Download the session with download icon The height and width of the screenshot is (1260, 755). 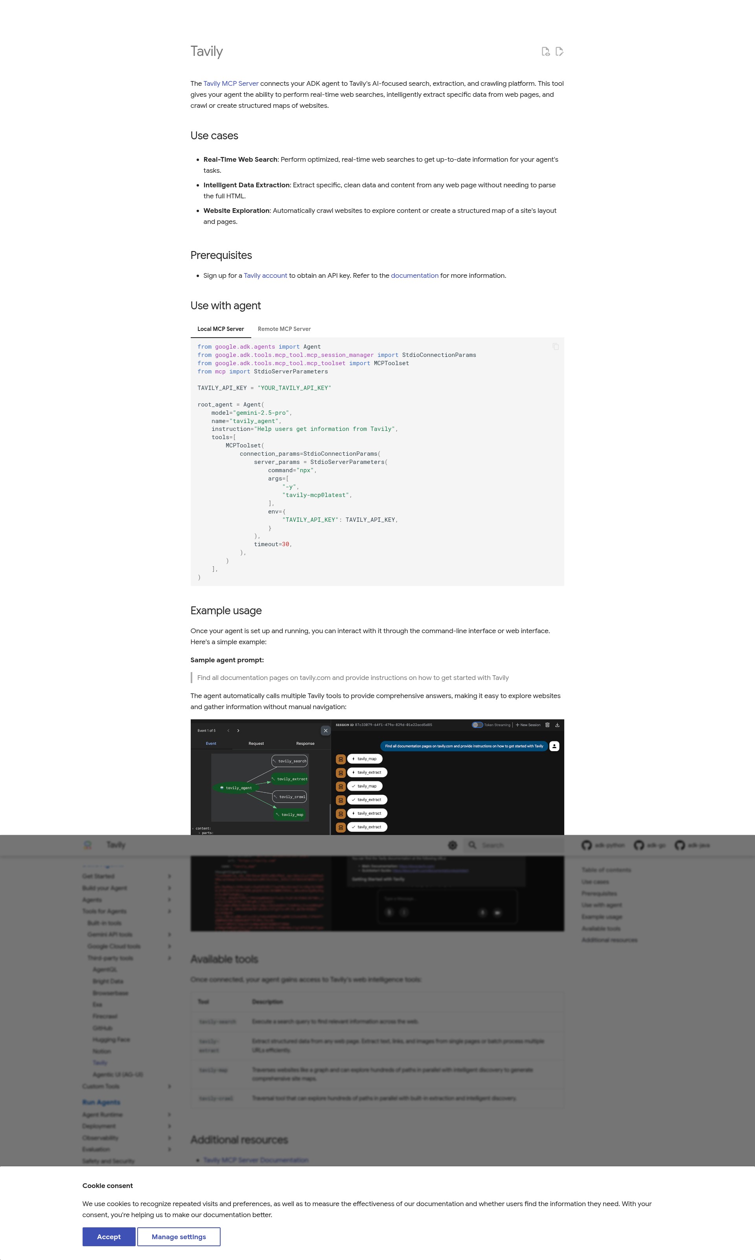click(x=557, y=724)
